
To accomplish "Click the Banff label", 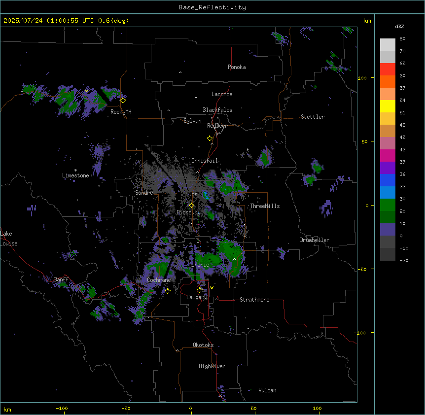I will [x=61, y=279].
